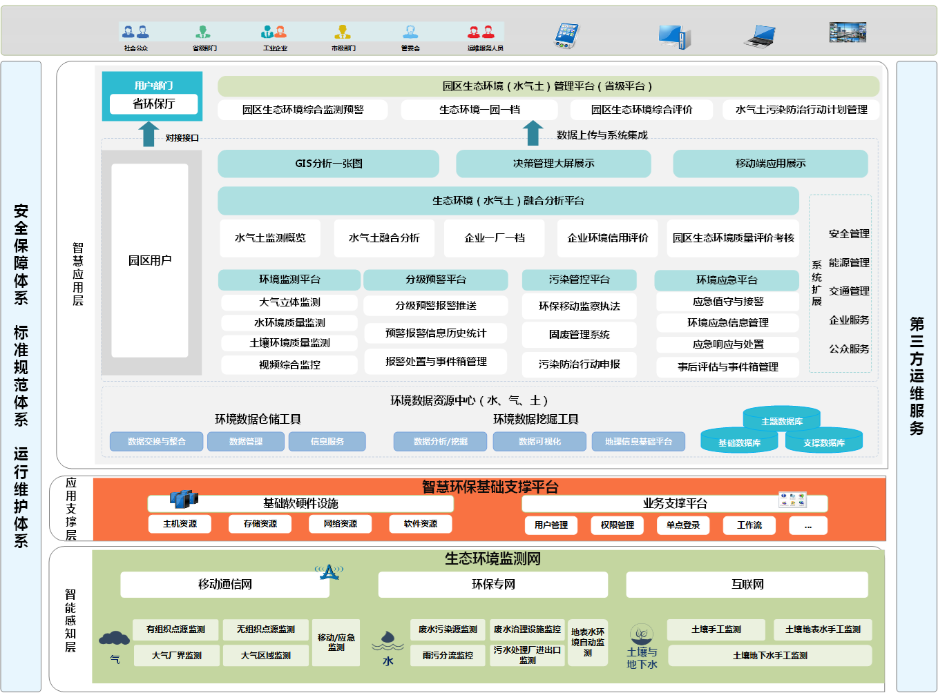
Task: Select the 分级预警平台 header
Action: (436, 280)
